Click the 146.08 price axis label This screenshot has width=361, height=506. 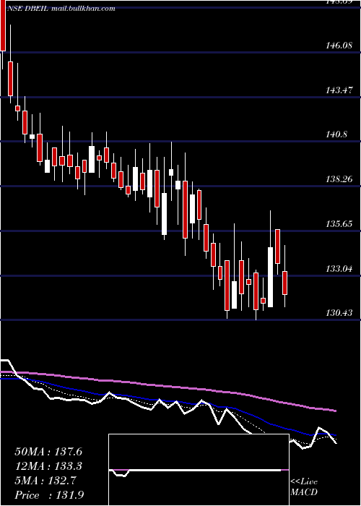point(339,46)
